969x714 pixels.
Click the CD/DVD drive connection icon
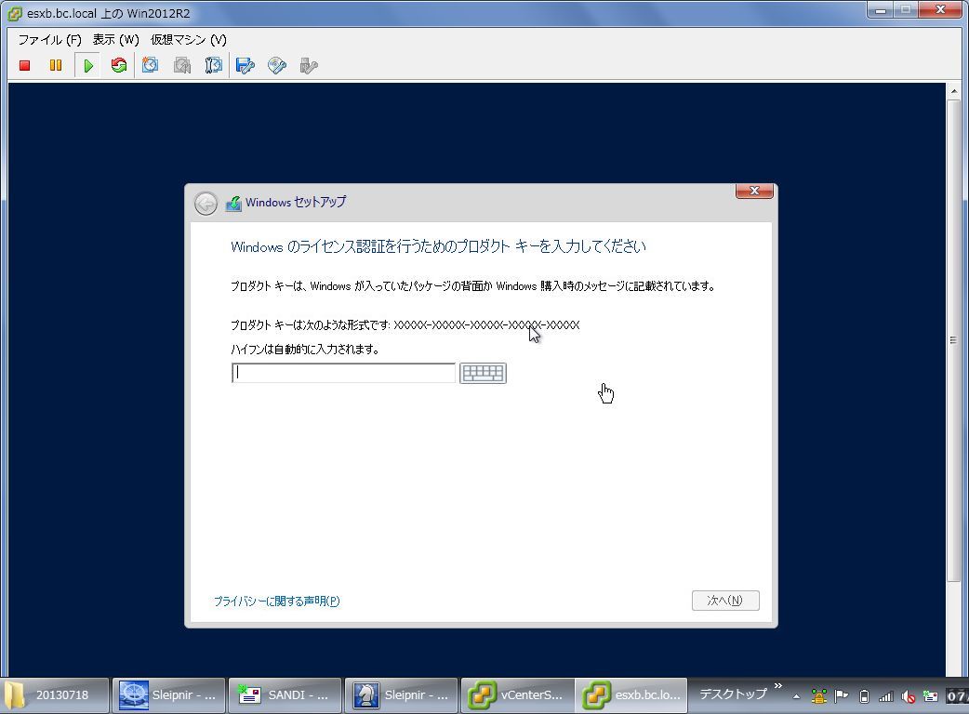coord(277,65)
